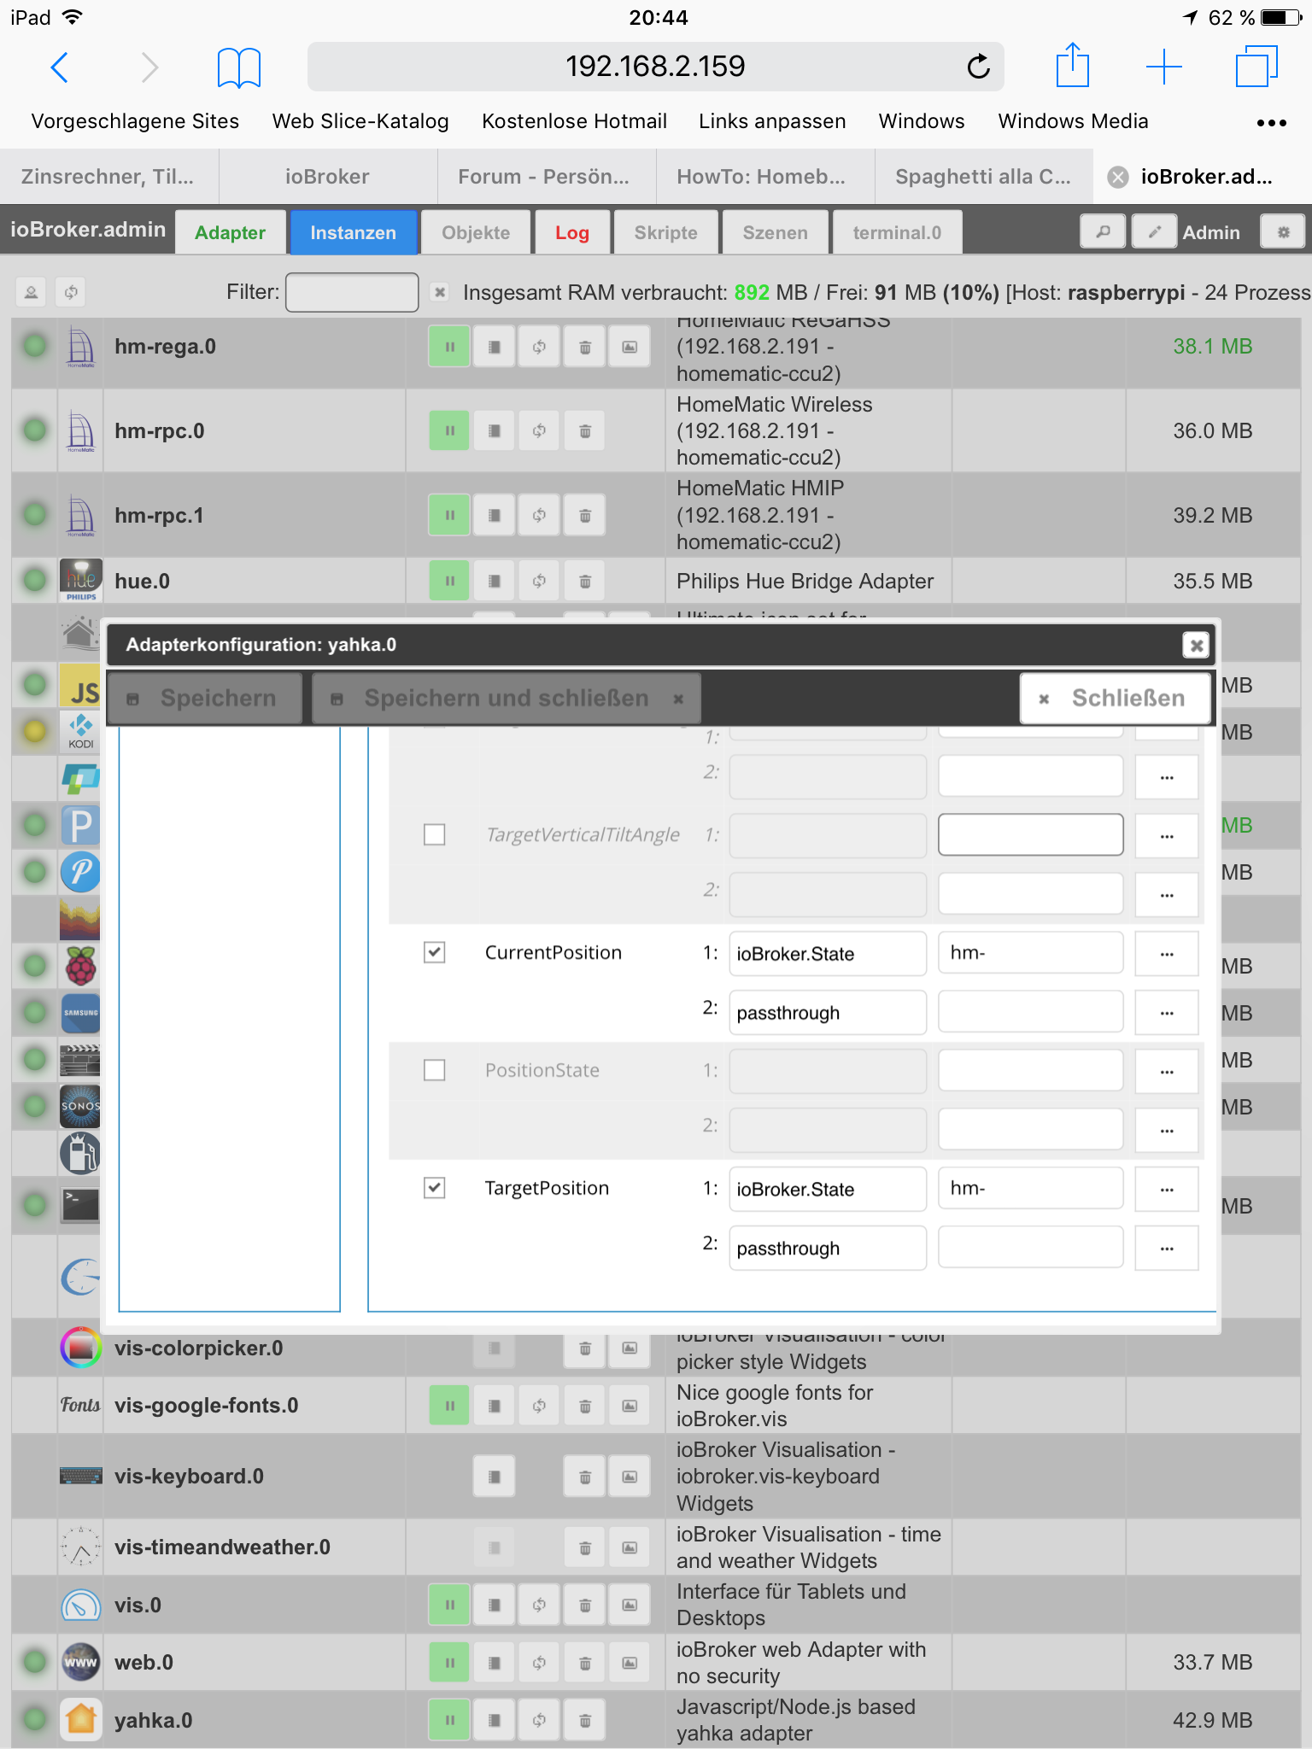Go back in Safari
The height and width of the screenshot is (1749, 1312).
60,67
